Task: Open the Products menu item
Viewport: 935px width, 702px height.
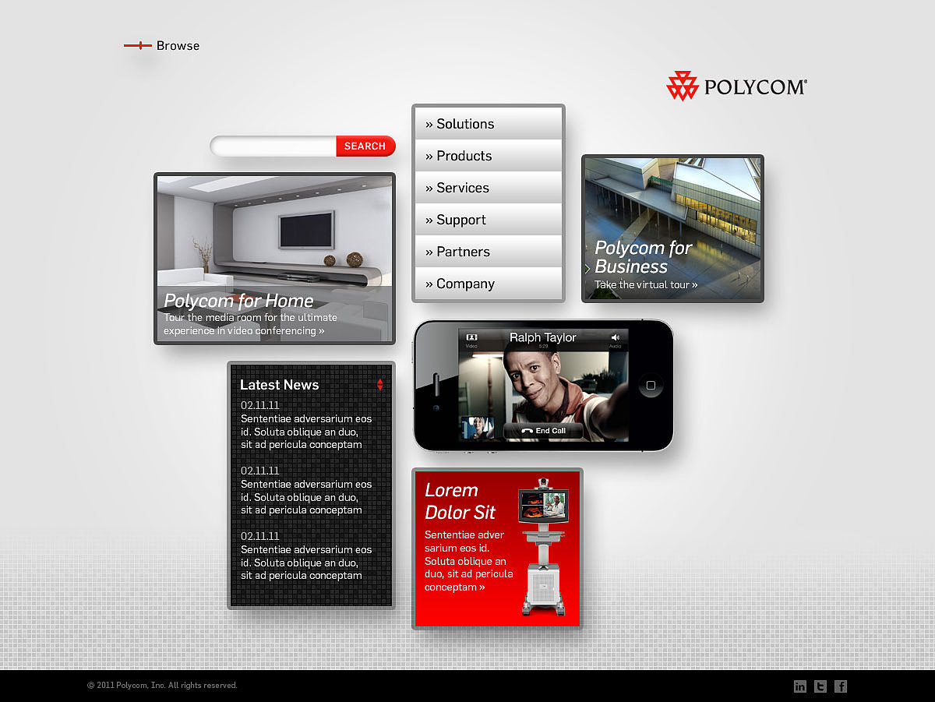Action: [489, 156]
